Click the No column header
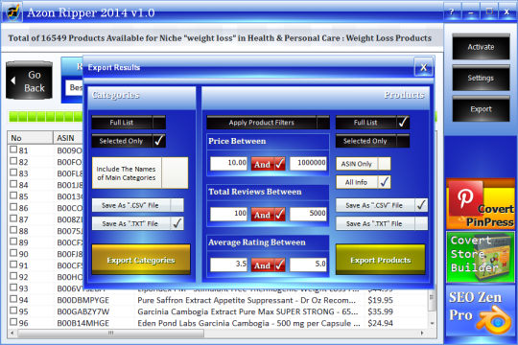The height and width of the screenshot is (345, 518). pyautogui.click(x=30, y=138)
